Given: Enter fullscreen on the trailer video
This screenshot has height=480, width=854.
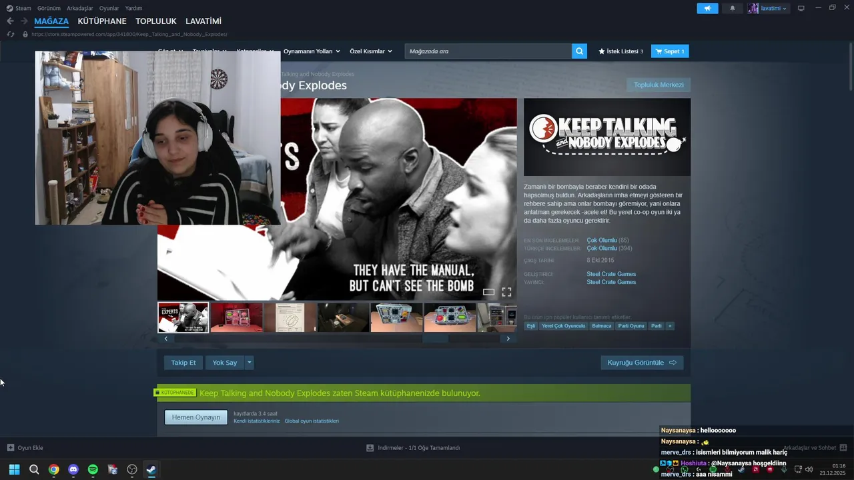Looking at the screenshot, I should [x=506, y=292].
